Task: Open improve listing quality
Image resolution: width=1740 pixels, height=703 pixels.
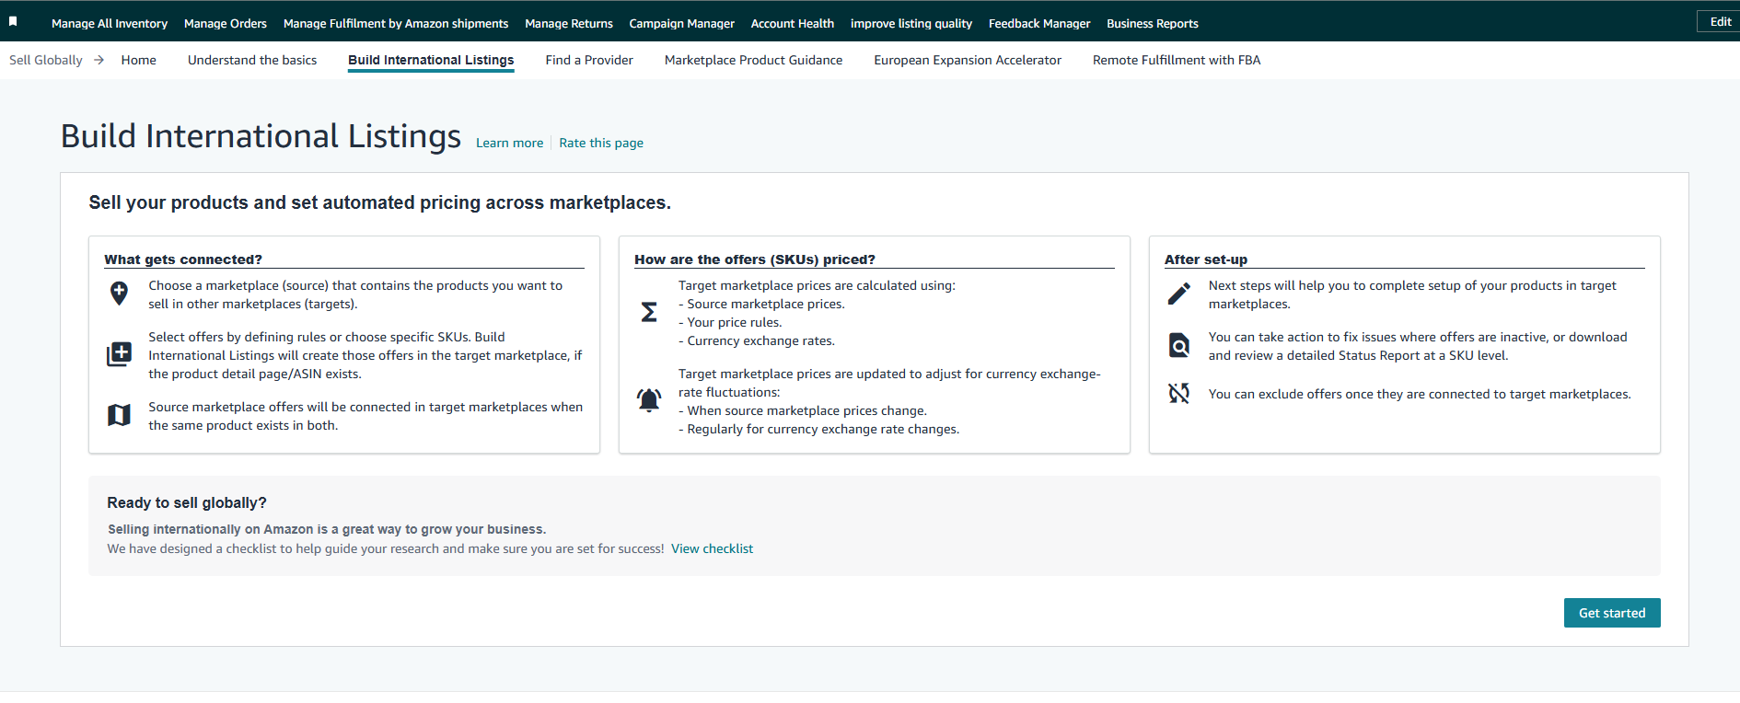Action: [x=911, y=23]
